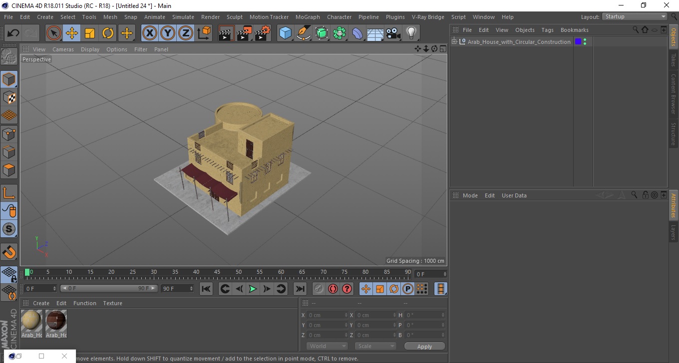Add a Subdivision Surface generator
The image size is (679, 363).
coord(322,33)
